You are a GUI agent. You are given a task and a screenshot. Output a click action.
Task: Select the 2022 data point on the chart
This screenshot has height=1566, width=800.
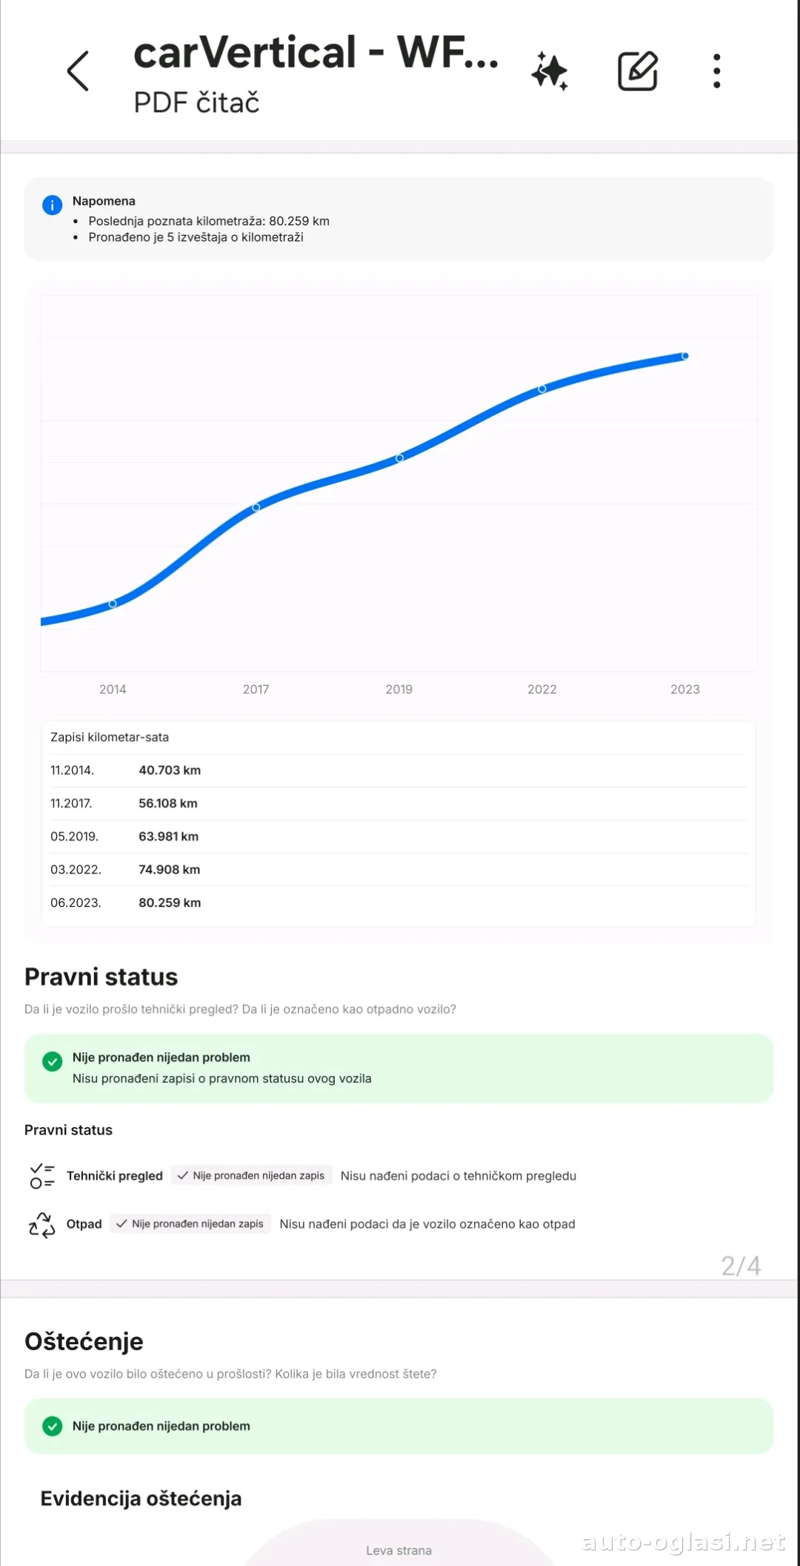click(x=542, y=389)
